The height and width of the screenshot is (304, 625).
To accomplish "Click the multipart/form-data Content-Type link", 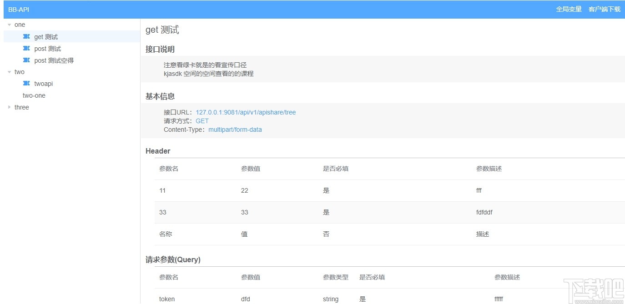I will tap(235, 130).
